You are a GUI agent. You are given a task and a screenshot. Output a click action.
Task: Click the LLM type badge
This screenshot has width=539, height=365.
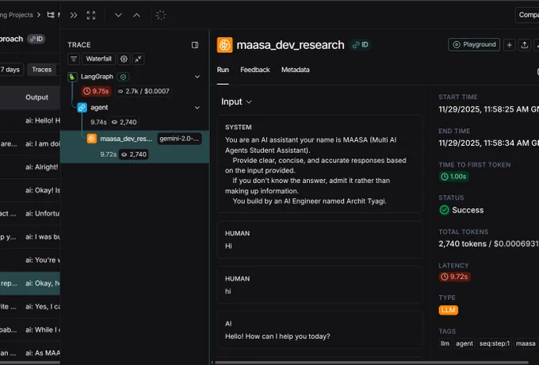point(449,310)
